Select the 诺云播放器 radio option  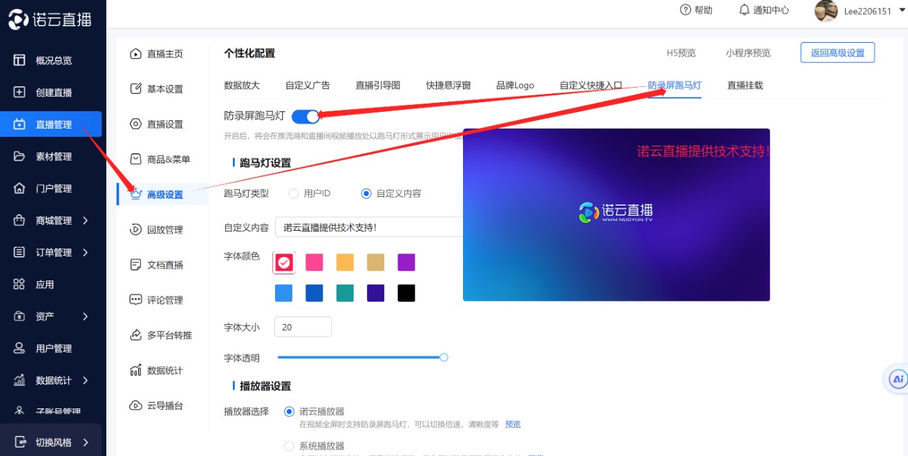(289, 411)
